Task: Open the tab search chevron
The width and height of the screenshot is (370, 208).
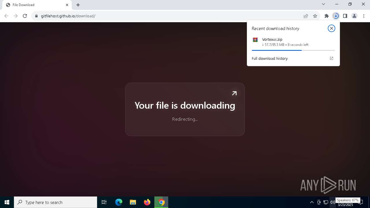Action: point(323,4)
